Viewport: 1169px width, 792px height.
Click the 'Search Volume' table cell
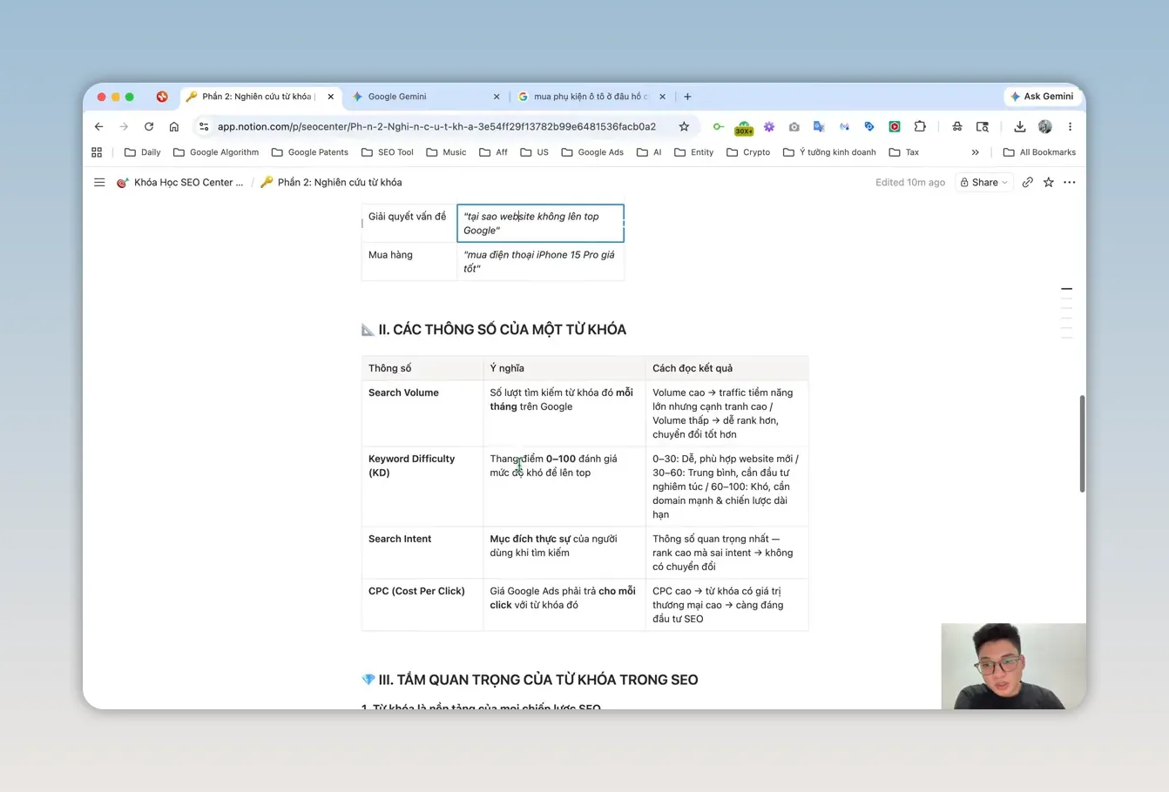(x=422, y=413)
